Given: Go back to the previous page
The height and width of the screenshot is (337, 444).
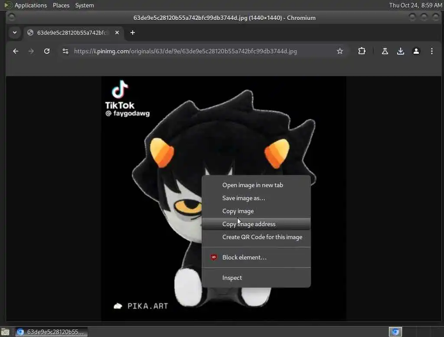Looking at the screenshot, I should (x=16, y=51).
